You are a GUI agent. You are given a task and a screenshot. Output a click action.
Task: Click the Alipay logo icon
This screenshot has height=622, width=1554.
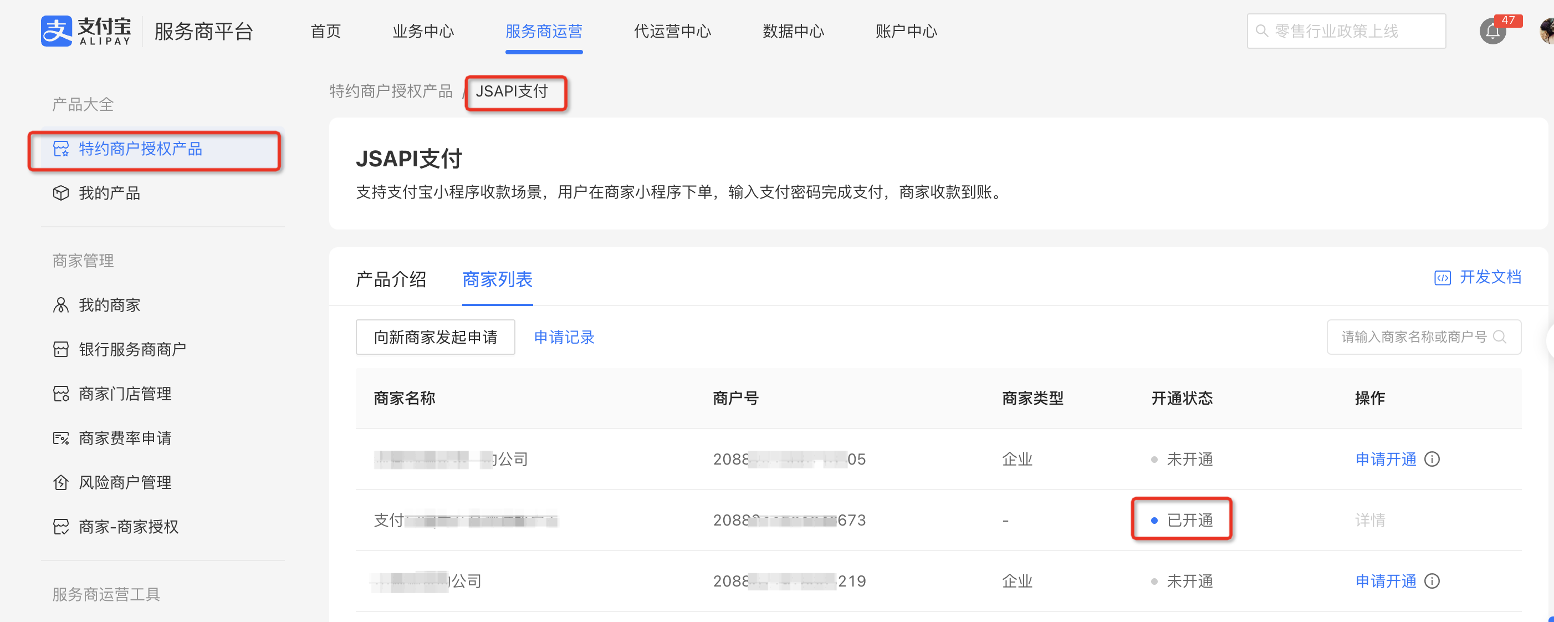56,31
